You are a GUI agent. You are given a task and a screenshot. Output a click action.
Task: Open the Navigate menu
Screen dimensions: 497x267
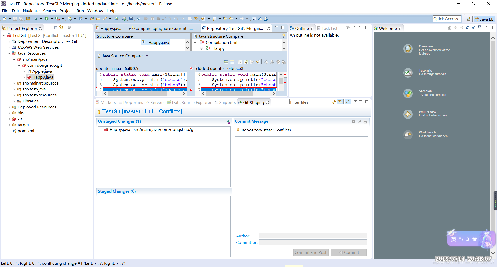coord(31,11)
